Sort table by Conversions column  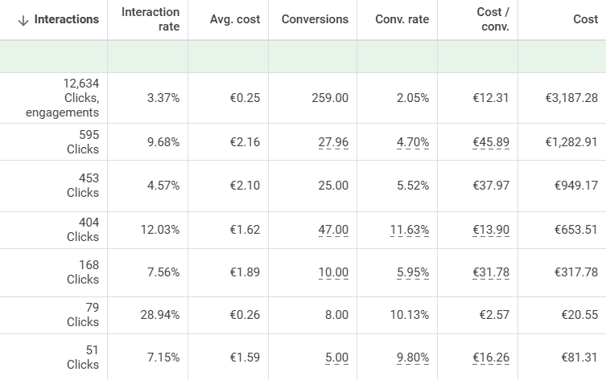315,19
